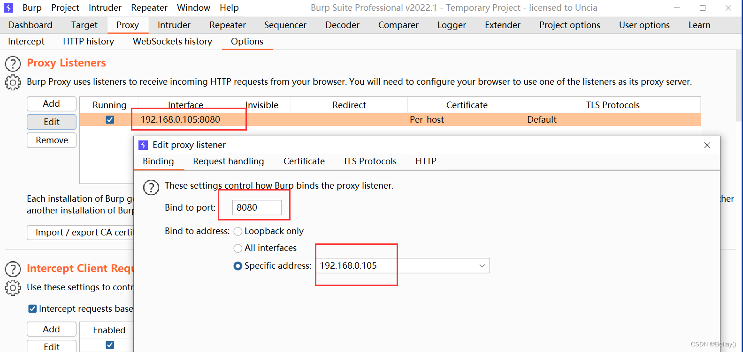
Task: Open the Window menu
Action: click(x=193, y=8)
